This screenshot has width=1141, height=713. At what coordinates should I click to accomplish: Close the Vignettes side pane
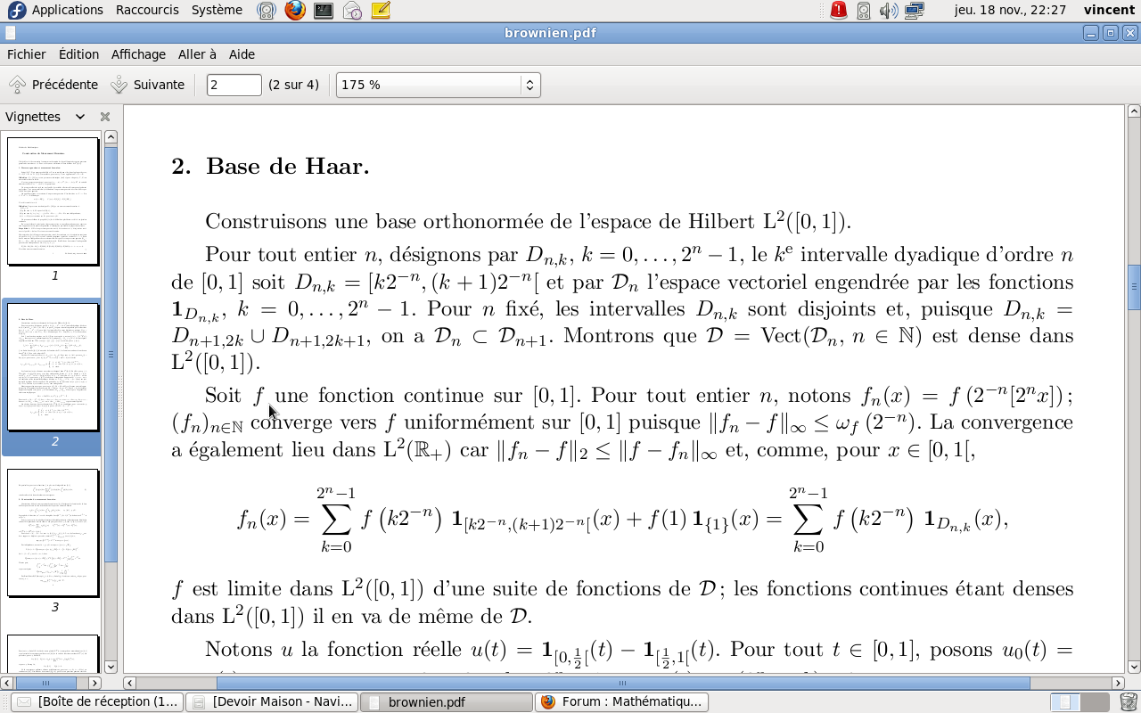[x=105, y=117]
